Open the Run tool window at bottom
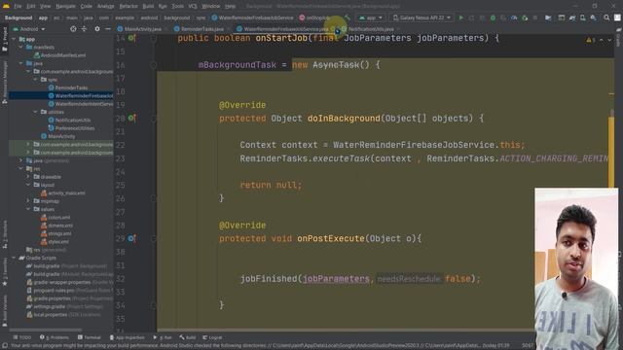623x350 pixels. [x=163, y=337]
